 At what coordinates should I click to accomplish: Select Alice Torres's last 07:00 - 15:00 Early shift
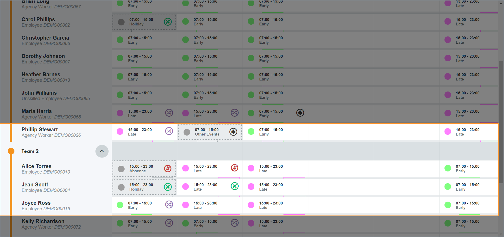click(467, 169)
